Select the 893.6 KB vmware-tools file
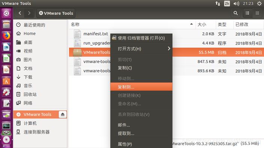Image resolution: width=264 pixels, height=148 pixels. (x=166, y=71)
